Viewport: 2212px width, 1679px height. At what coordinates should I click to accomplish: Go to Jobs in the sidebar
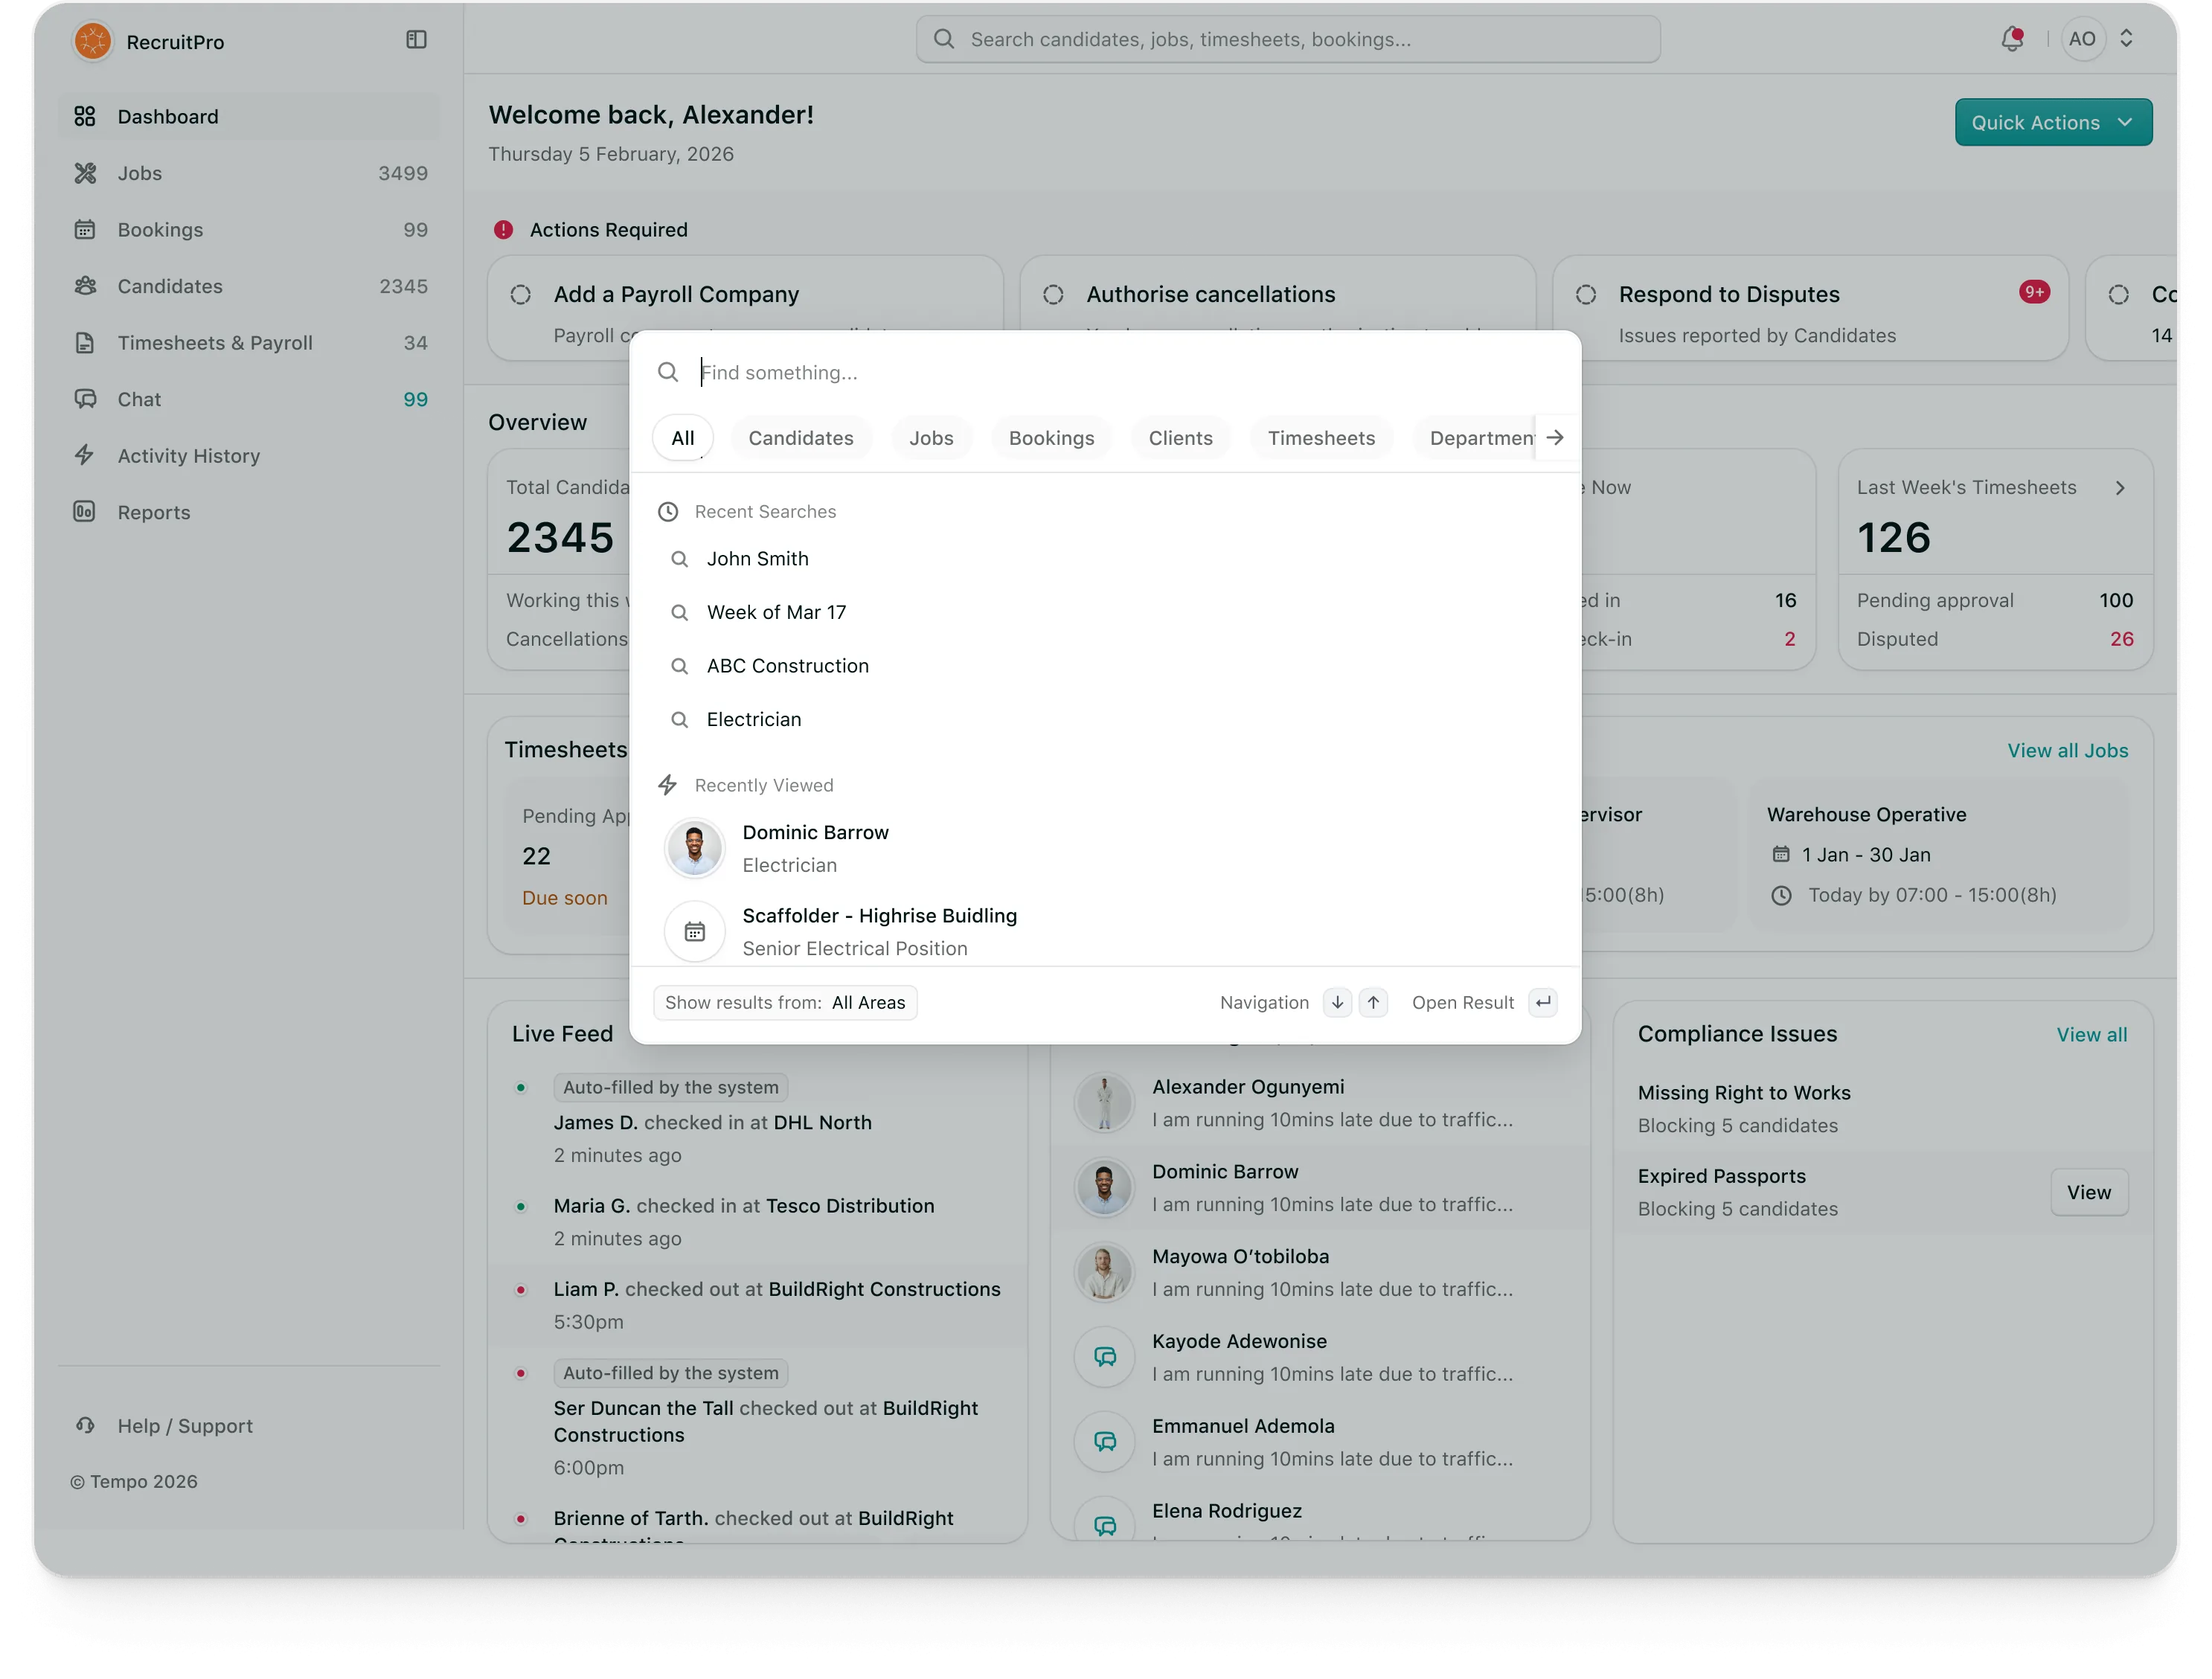[x=249, y=173]
